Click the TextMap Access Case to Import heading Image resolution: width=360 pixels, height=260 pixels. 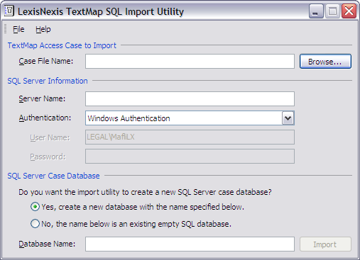[62, 45]
